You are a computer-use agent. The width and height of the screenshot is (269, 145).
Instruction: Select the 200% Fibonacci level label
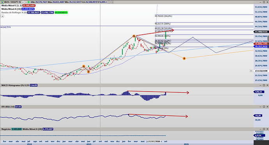tap(163, 24)
